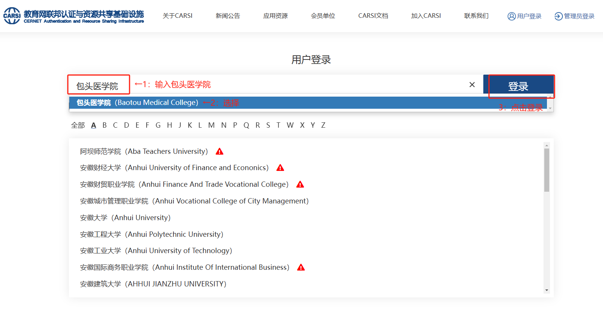Filter institutions by letter P
The width and height of the screenshot is (603, 319).
(x=235, y=125)
